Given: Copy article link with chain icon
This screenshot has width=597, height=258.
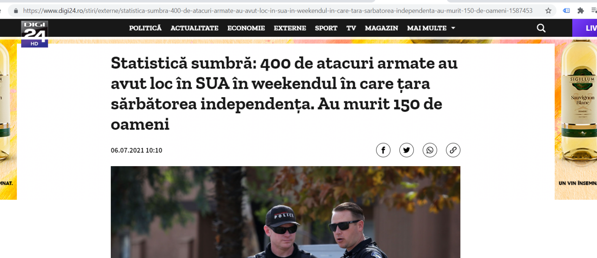Looking at the screenshot, I should 453,150.
